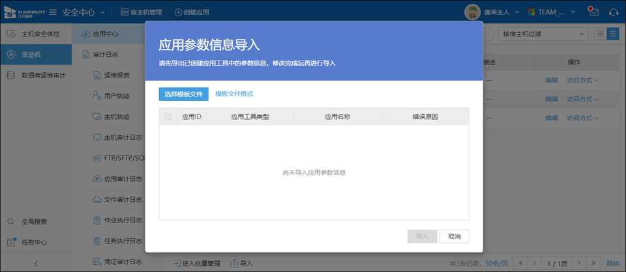Open the mail notifications icon
Viewport: 626px width, 272px height.
coord(592,12)
